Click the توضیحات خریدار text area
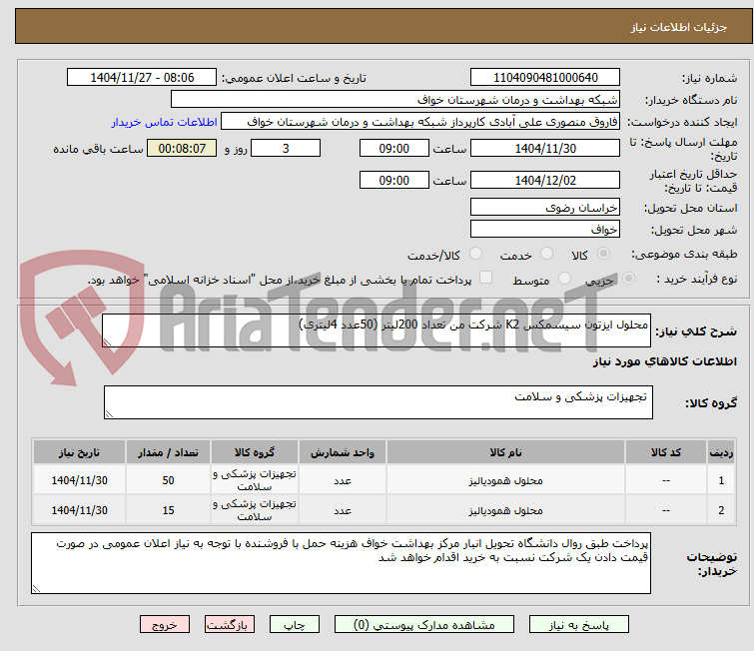 tap(341, 563)
